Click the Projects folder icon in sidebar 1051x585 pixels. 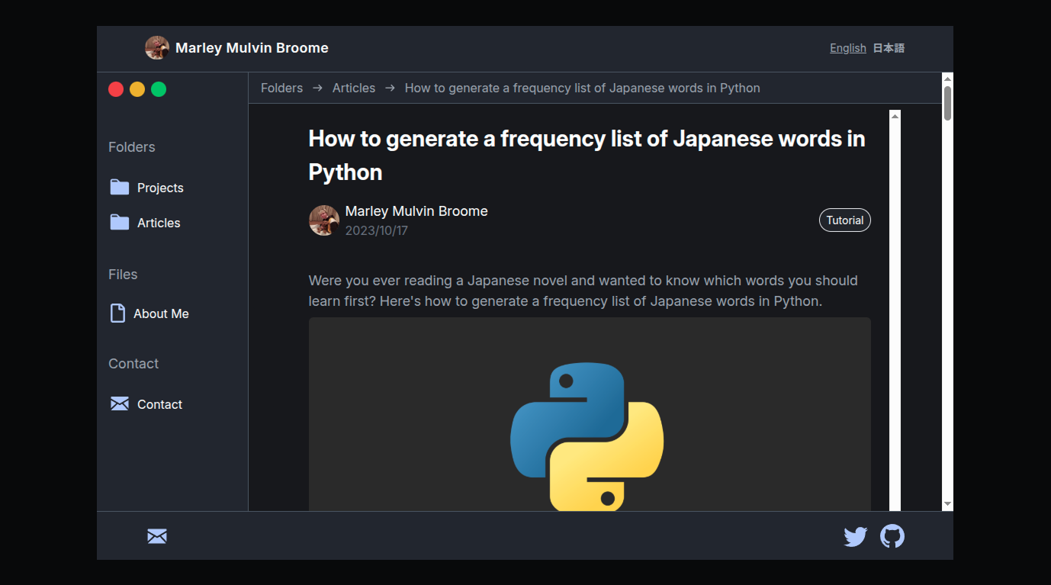[120, 187]
